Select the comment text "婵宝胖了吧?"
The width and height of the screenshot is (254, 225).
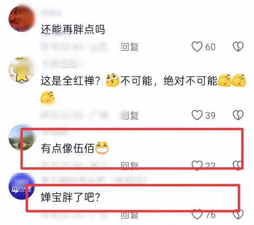70,197
